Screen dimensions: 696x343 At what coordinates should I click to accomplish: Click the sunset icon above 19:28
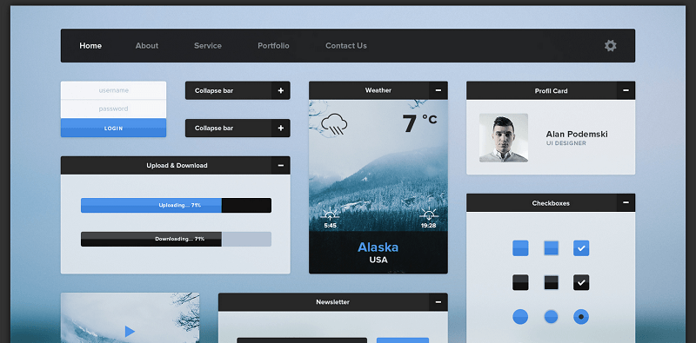pos(429,214)
